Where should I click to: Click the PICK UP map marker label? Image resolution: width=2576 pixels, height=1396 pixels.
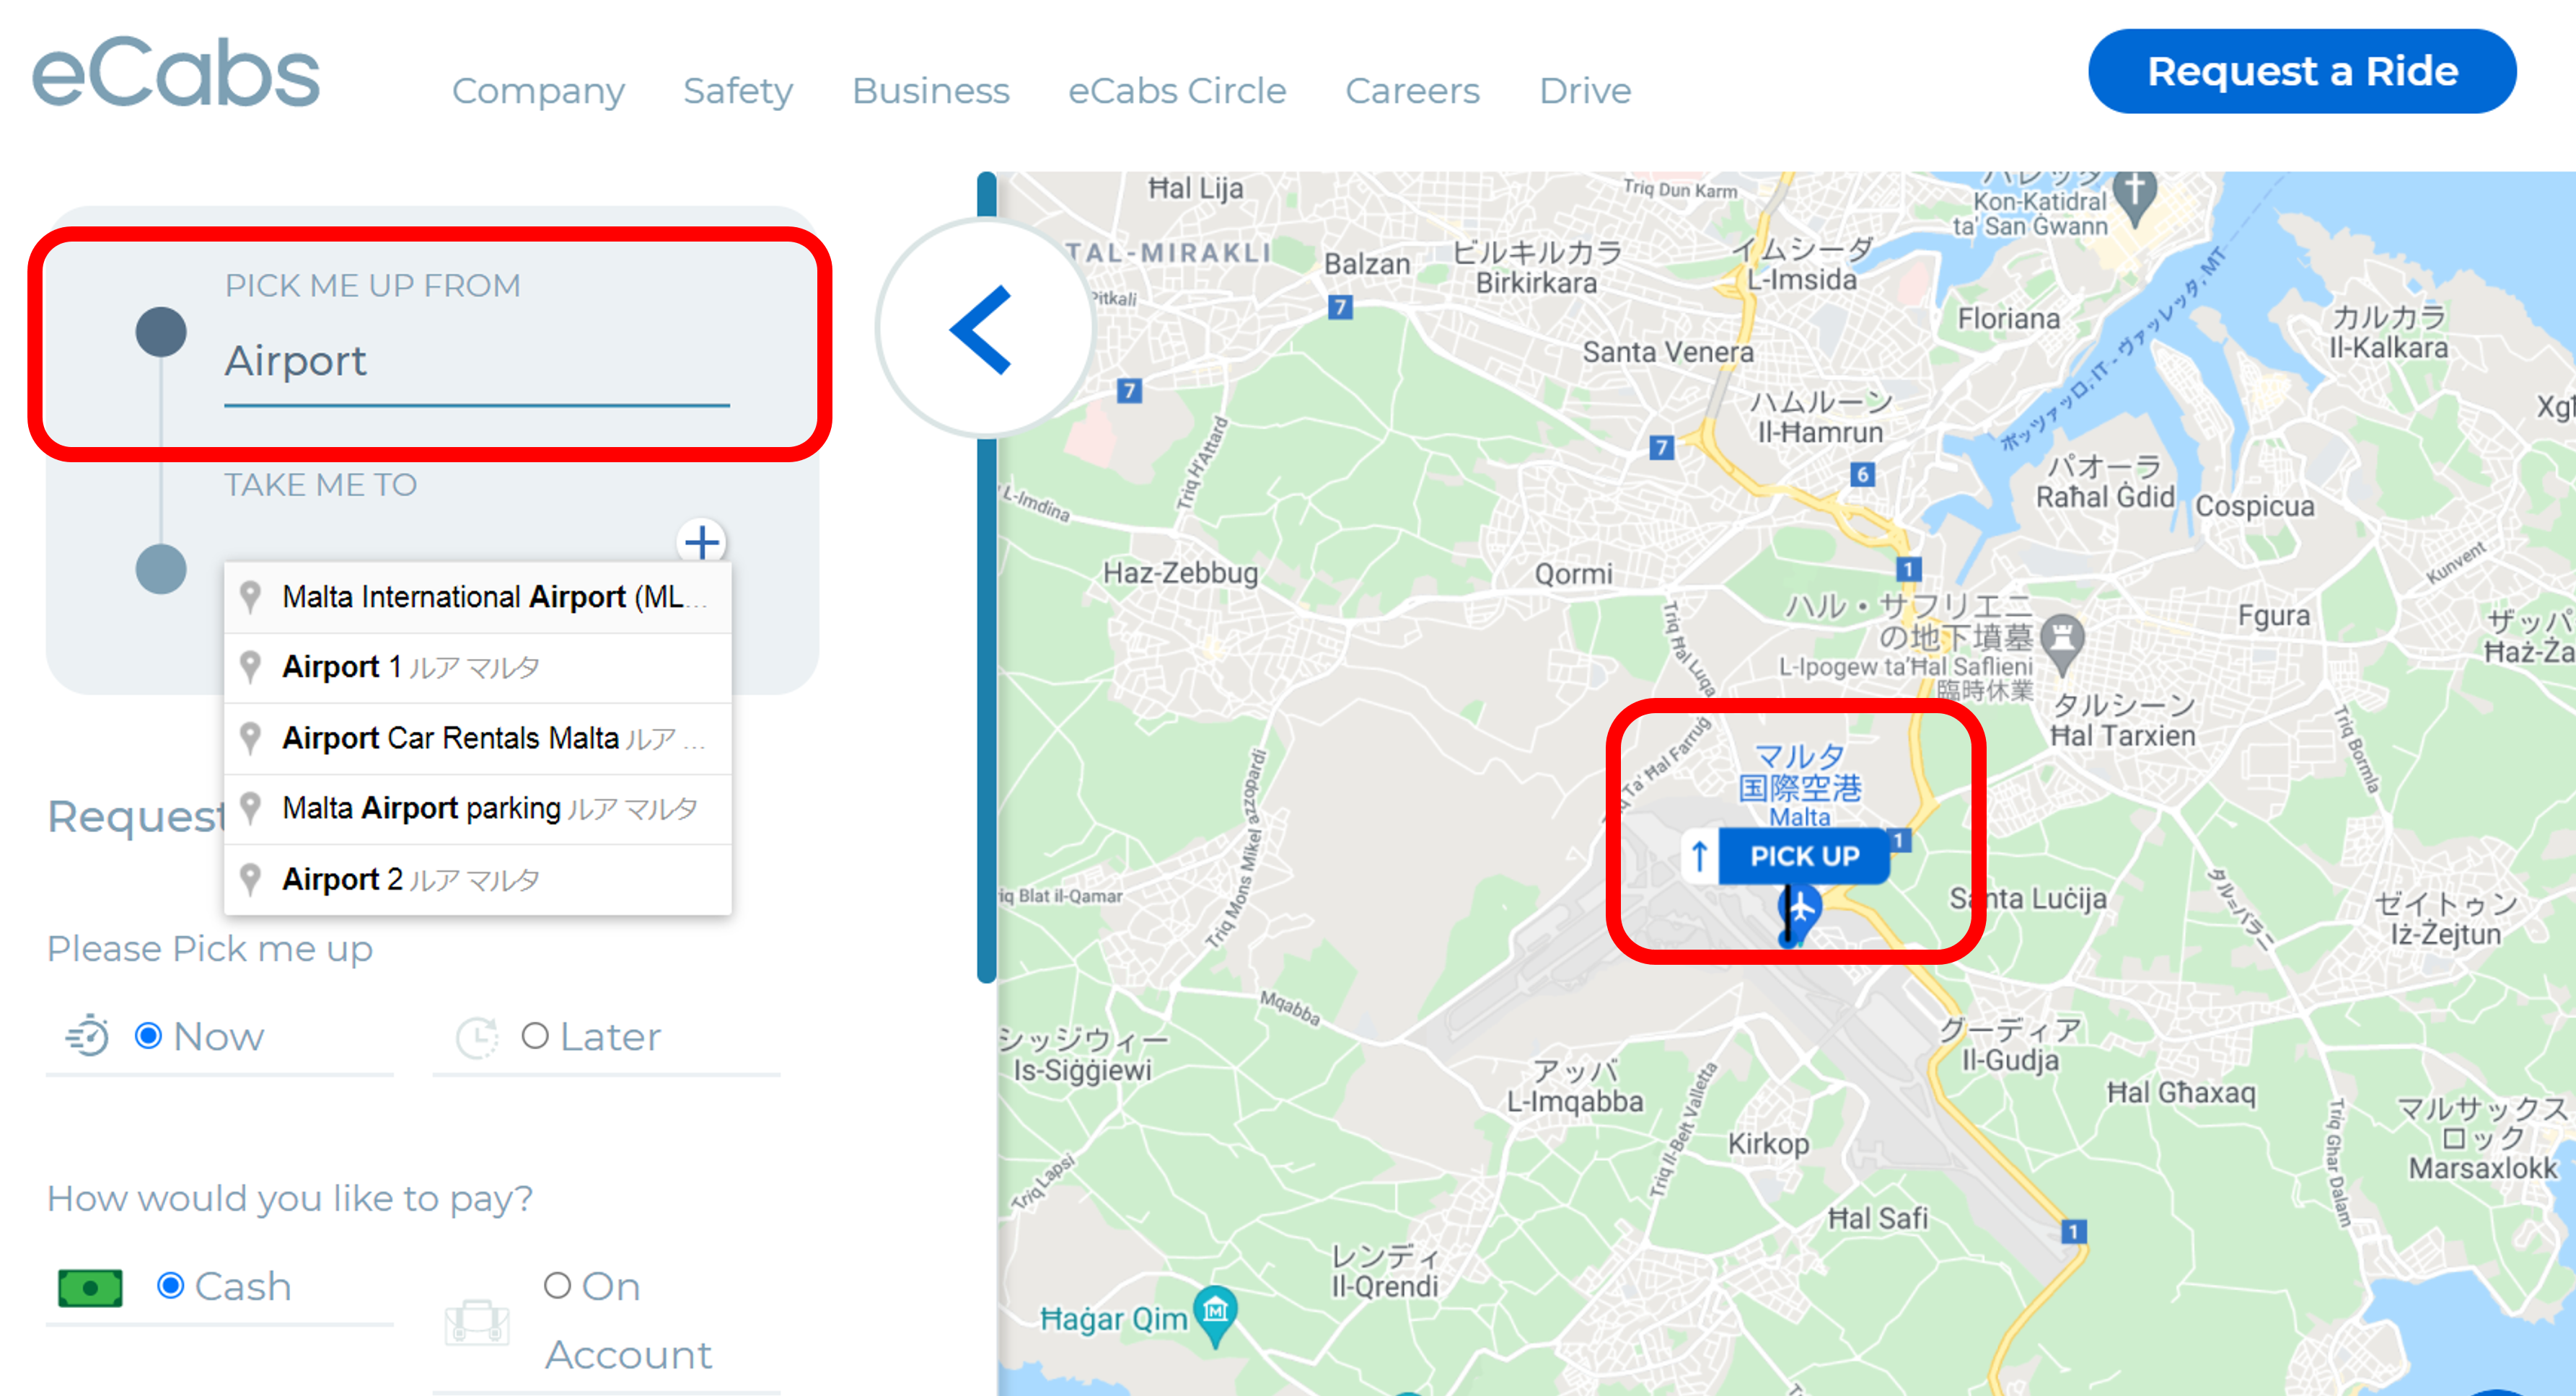1804,857
